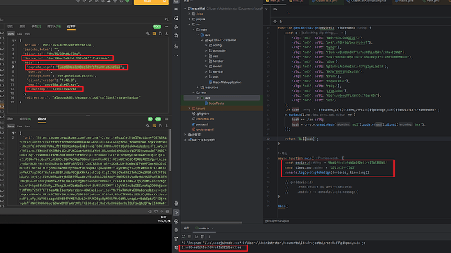Rerun main.js in the console toolbar
Image resolution: width=451 pixels, height=253 pixels.
[183, 236]
